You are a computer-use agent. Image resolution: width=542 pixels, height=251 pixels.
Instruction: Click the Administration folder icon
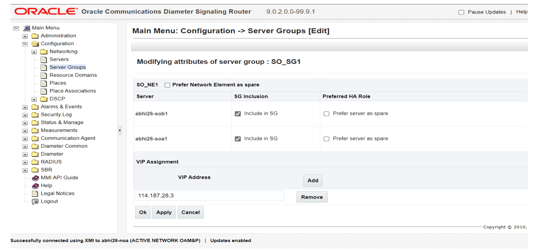35,36
